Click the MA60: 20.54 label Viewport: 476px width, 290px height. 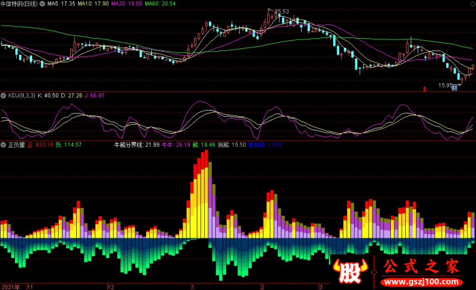pos(160,4)
